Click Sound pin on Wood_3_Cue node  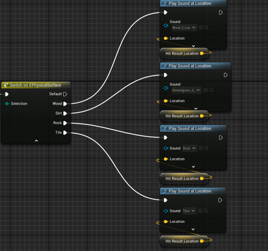point(166,26)
